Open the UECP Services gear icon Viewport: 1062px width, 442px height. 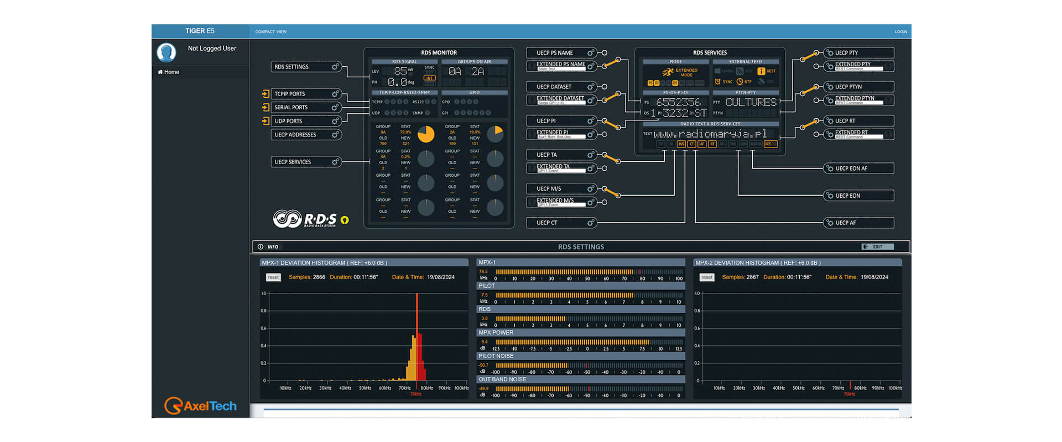click(x=335, y=162)
